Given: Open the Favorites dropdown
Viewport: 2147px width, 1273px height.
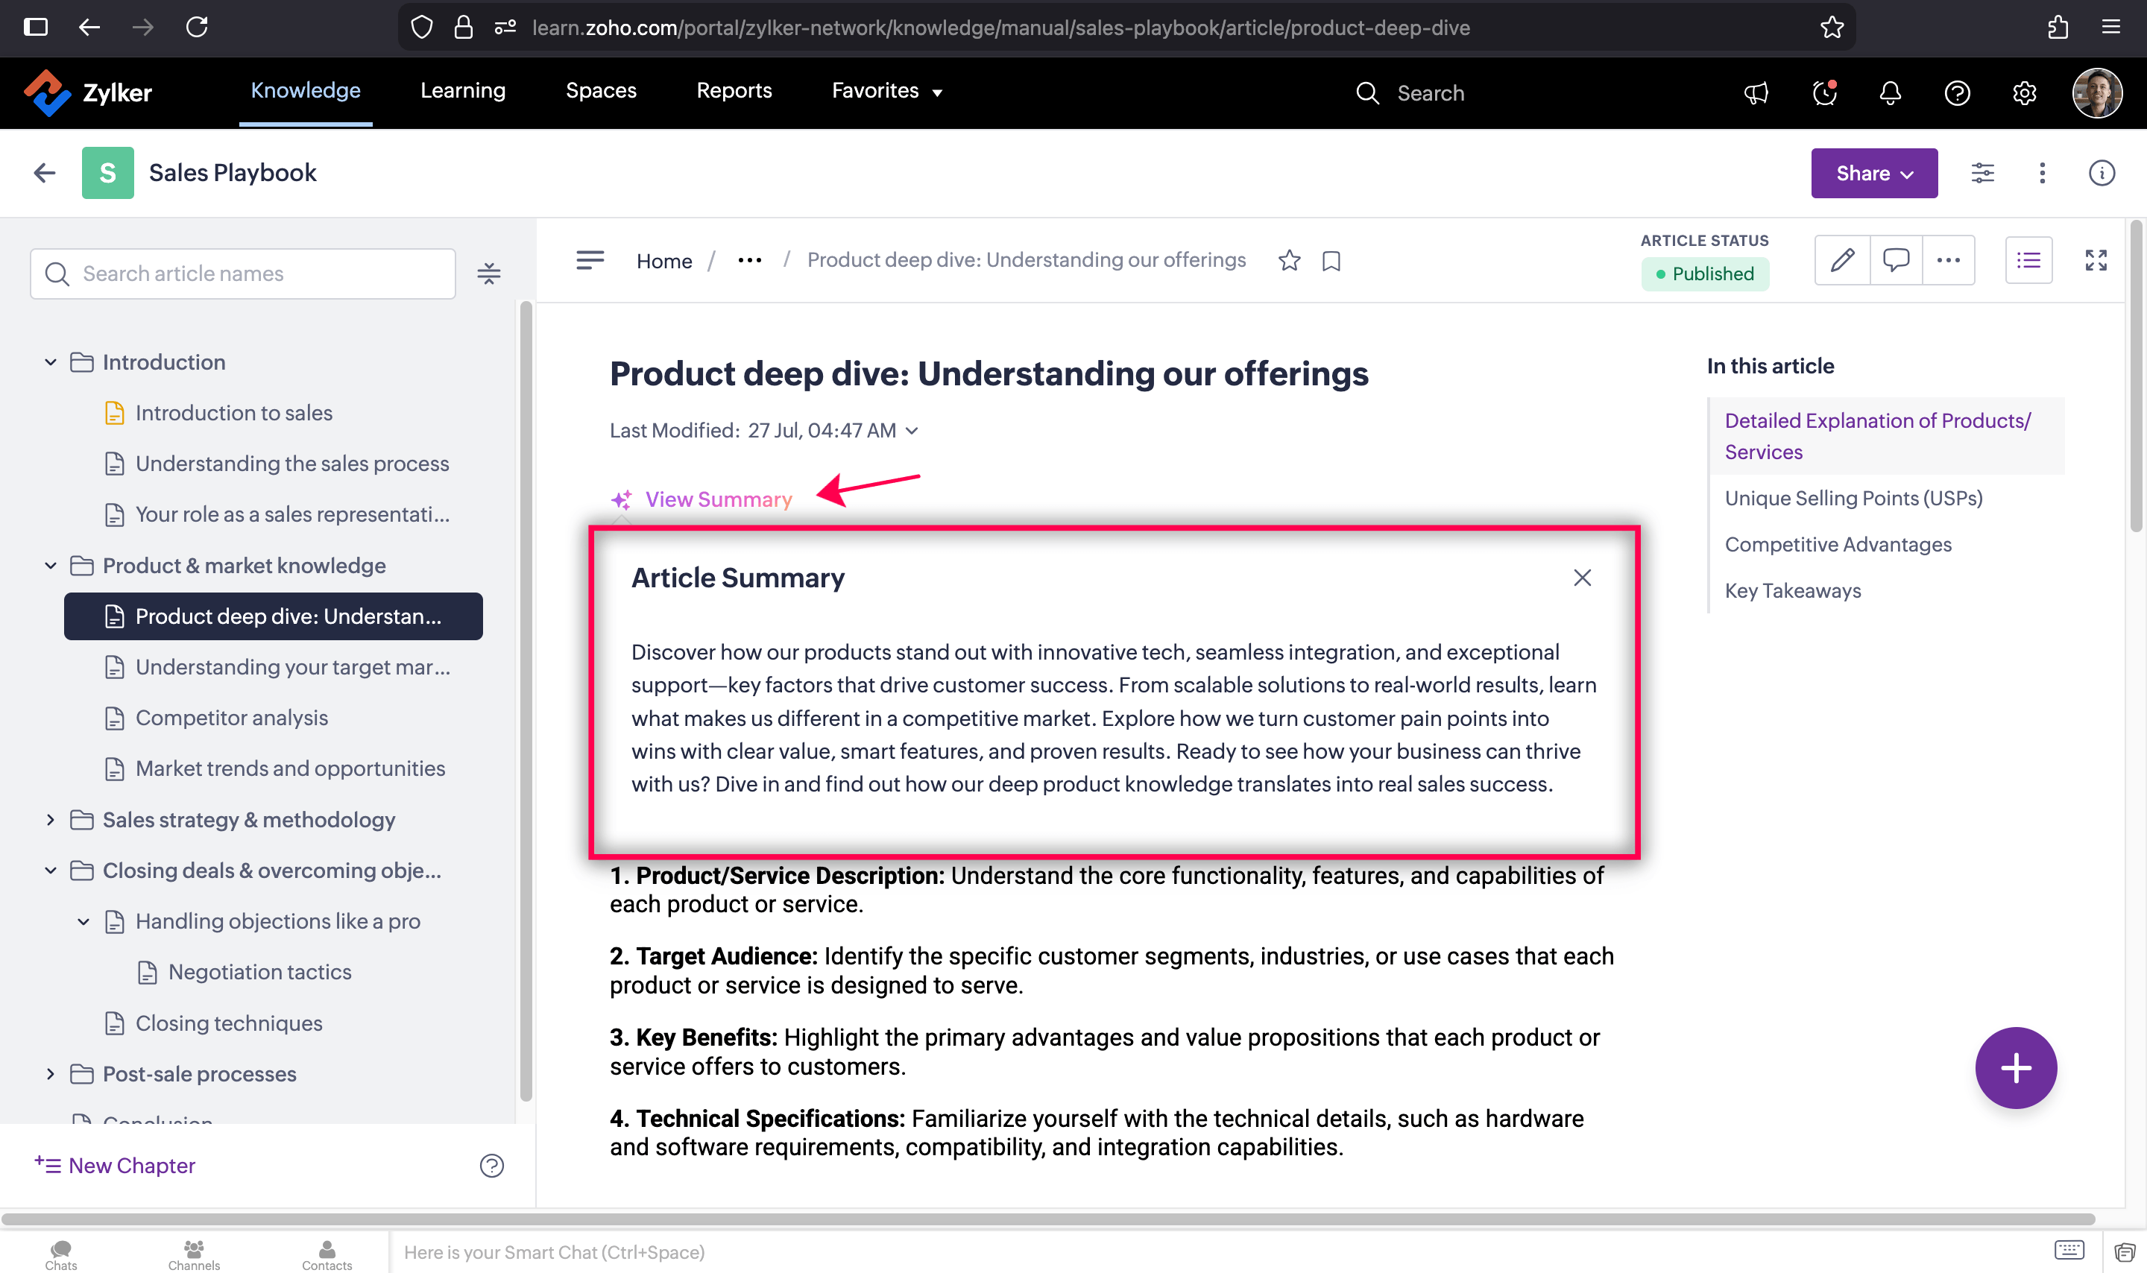Looking at the screenshot, I should [887, 91].
